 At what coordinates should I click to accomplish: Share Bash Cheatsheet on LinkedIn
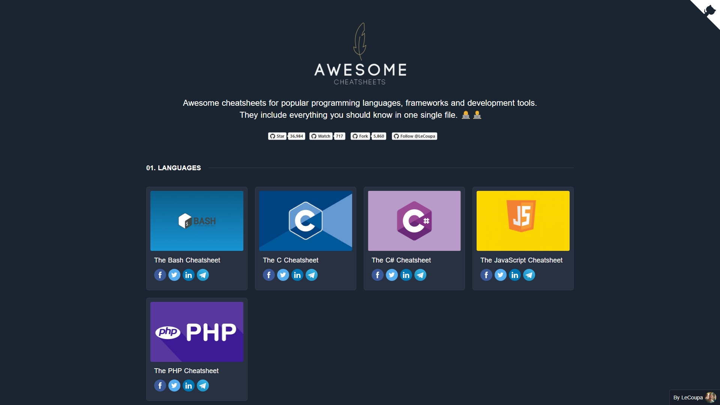tap(189, 275)
